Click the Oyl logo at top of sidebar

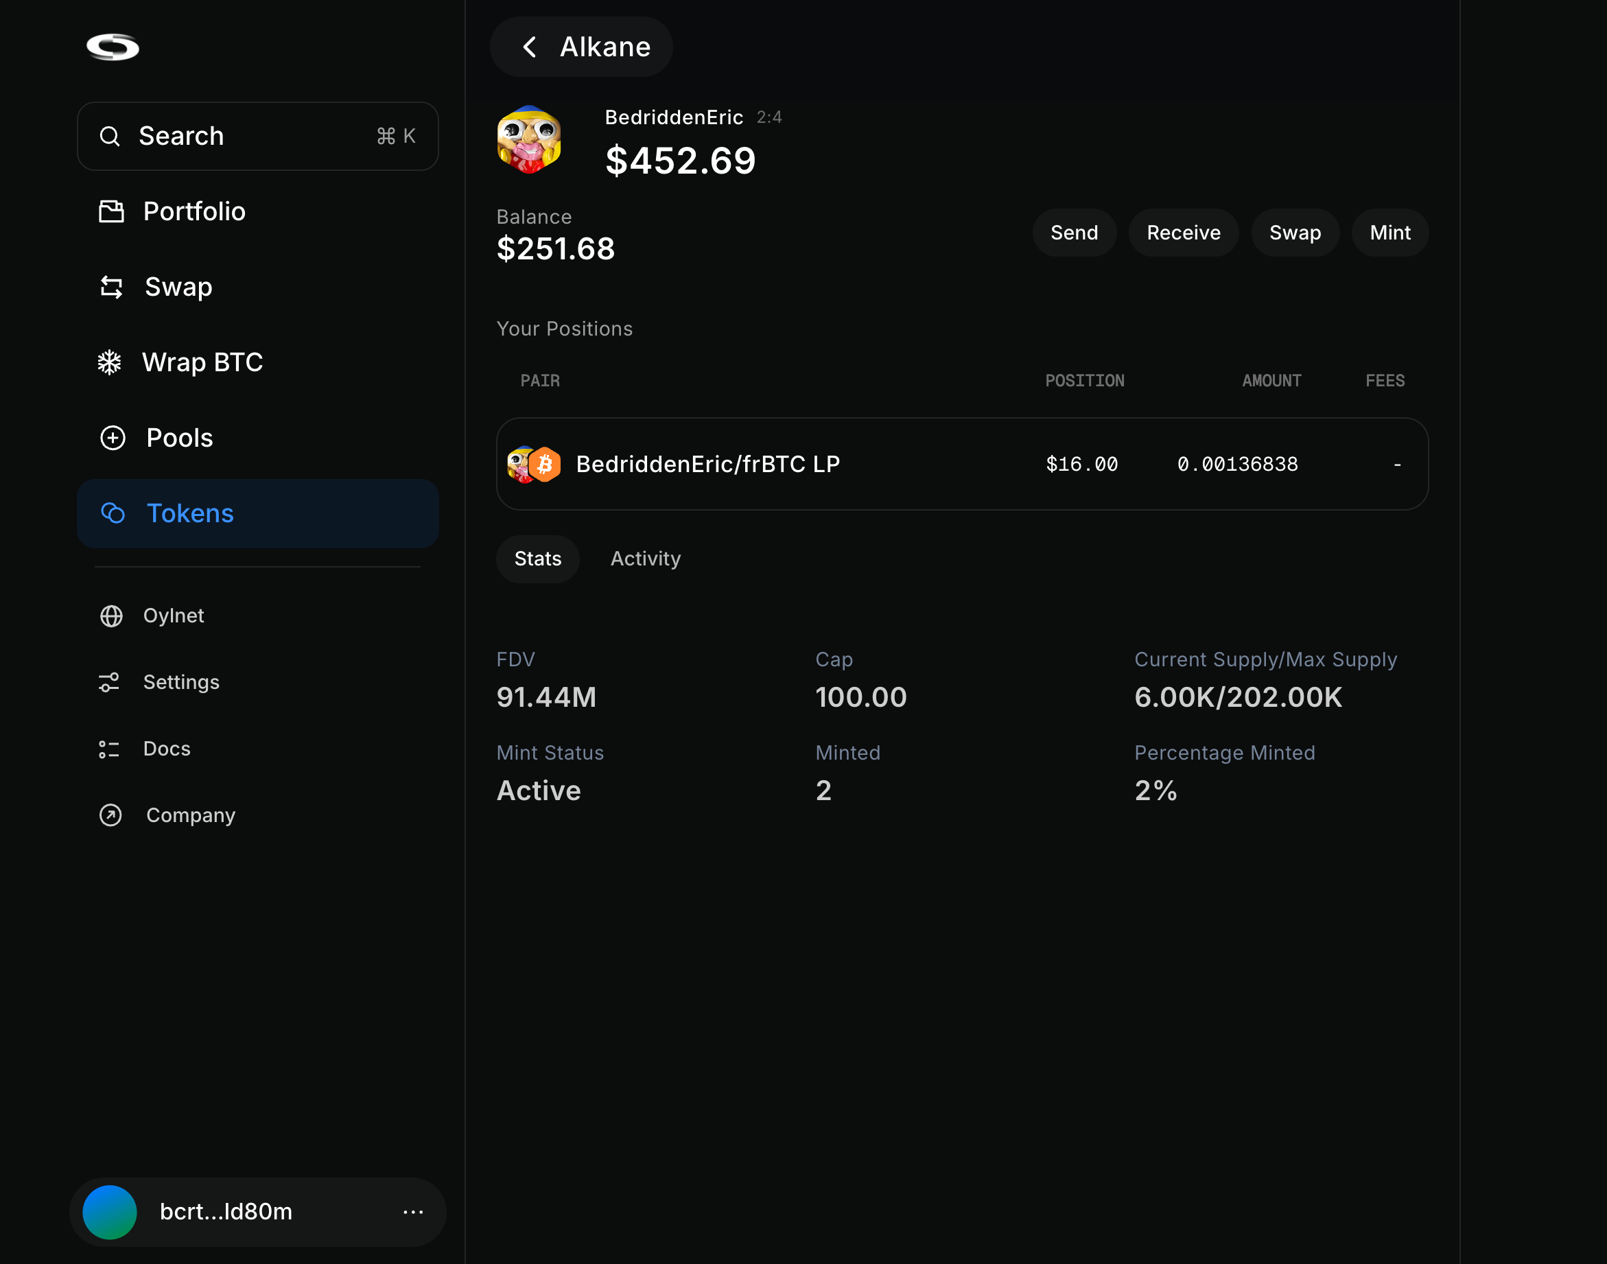(113, 47)
